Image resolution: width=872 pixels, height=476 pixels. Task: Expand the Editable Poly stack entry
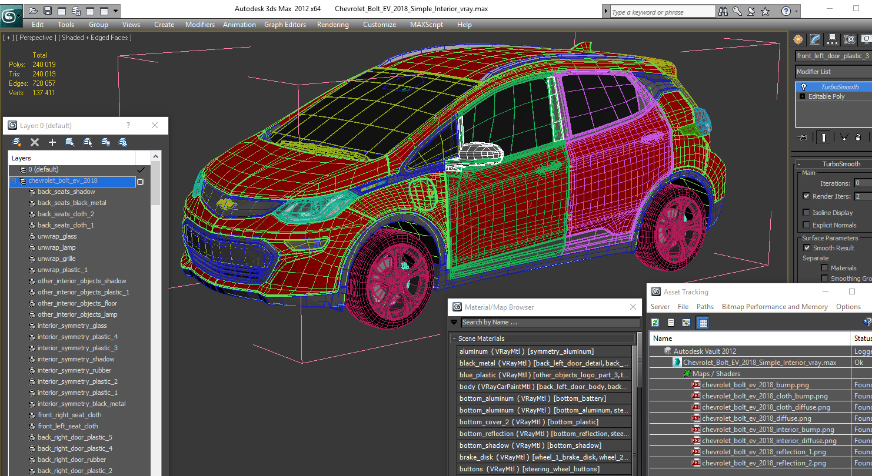click(x=802, y=96)
